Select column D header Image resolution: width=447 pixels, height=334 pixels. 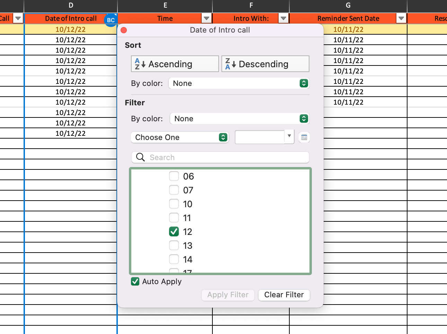pyautogui.click(x=71, y=5)
